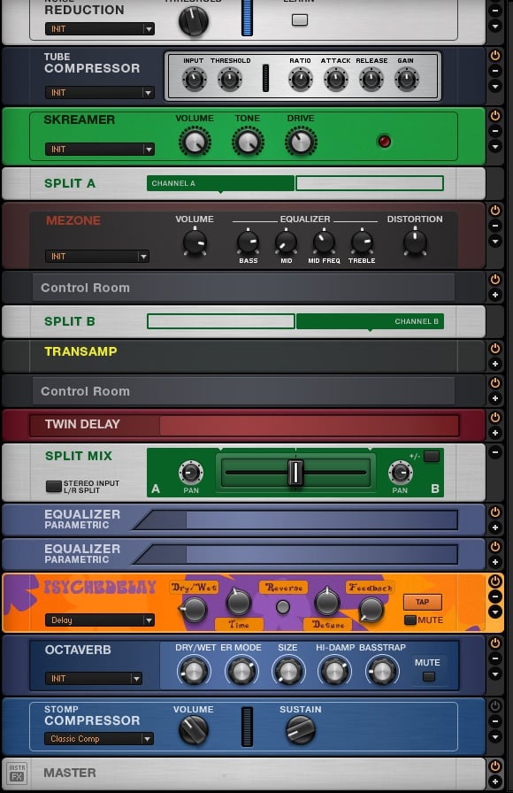Open the Skreamer INIT preset dropdown
Screen dimensions: 513x793
click(x=100, y=150)
